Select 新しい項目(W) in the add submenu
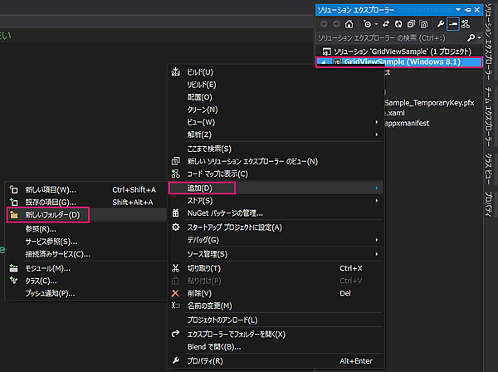 (x=50, y=188)
